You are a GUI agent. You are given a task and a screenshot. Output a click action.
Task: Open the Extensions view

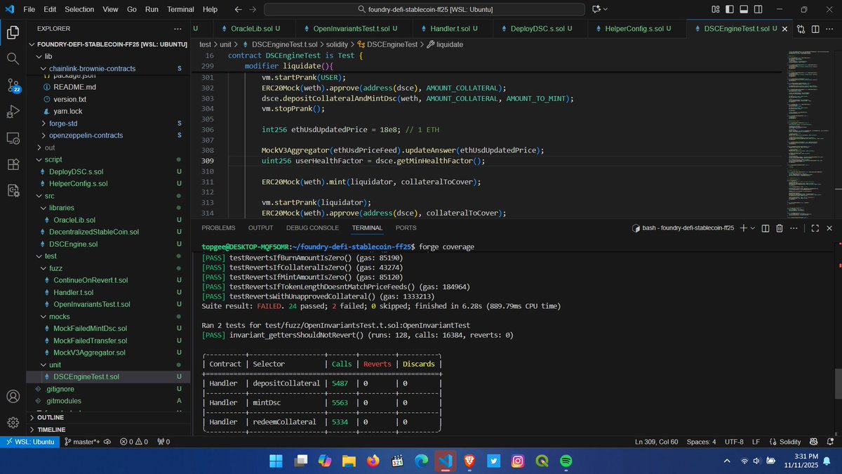click(x=13, y=164)
